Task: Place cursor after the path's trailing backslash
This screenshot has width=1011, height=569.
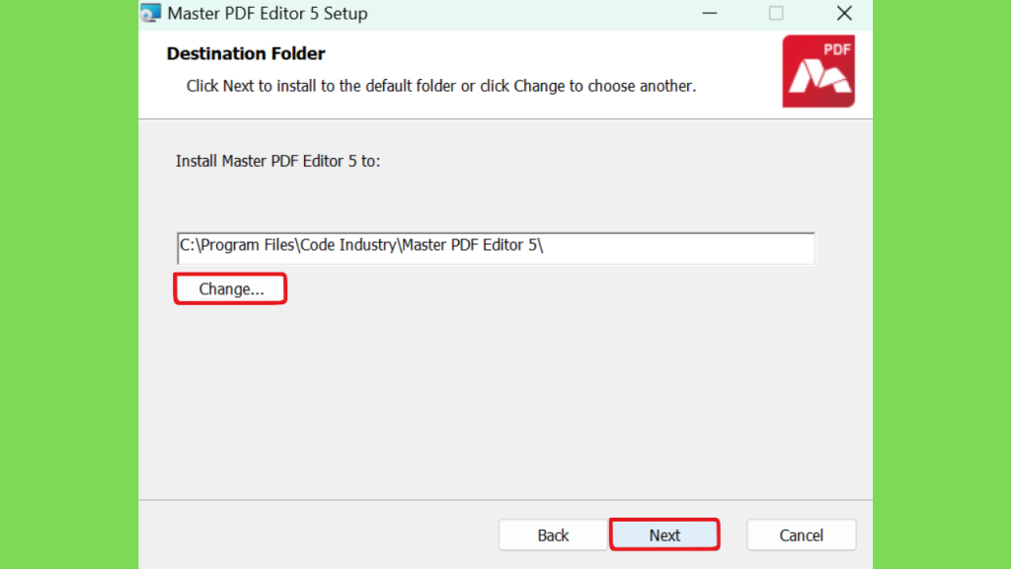Action: point(545,246)
